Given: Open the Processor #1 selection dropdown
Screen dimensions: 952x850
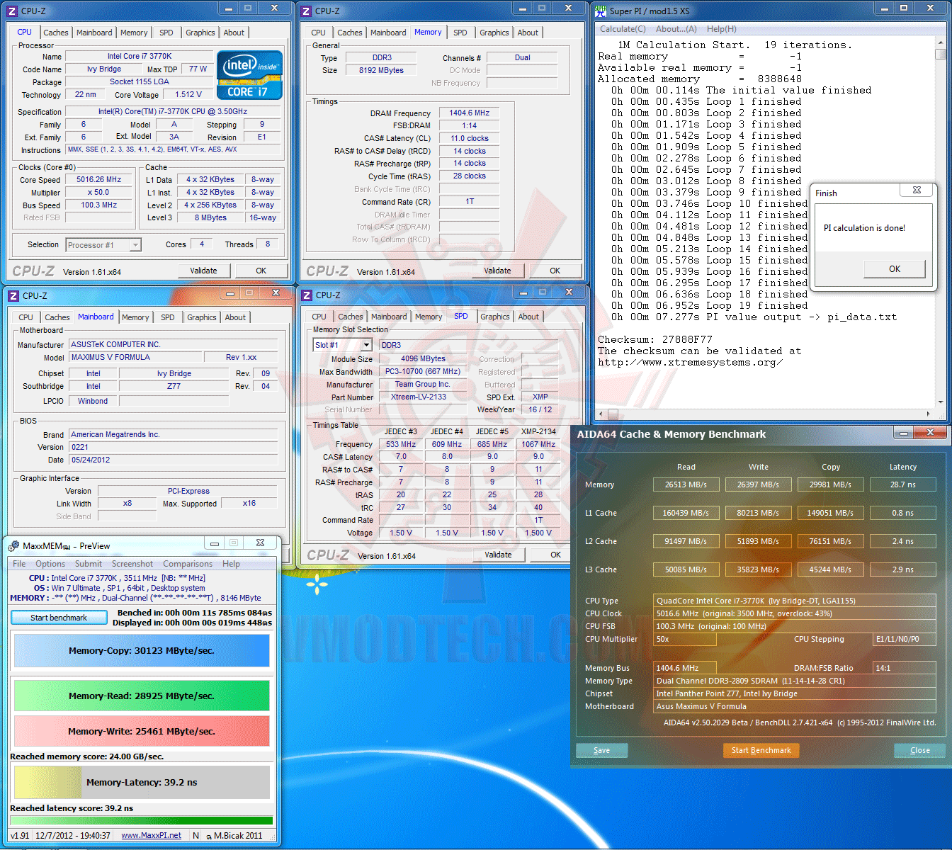Looking at the screenshot, I should click(135, 245).
